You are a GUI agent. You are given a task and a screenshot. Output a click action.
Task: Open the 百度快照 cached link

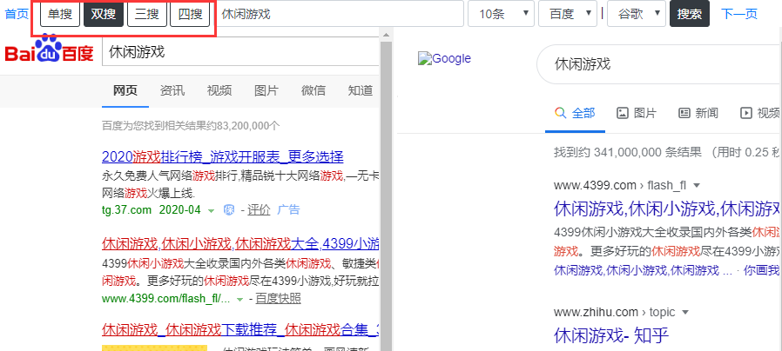click(279, 299)
